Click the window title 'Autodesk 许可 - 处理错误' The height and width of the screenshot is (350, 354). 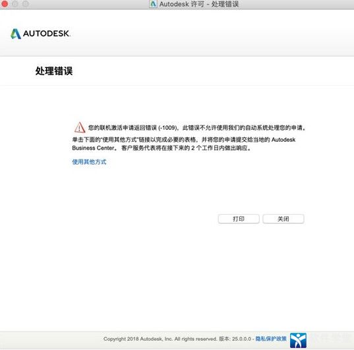tap(199, 4)
